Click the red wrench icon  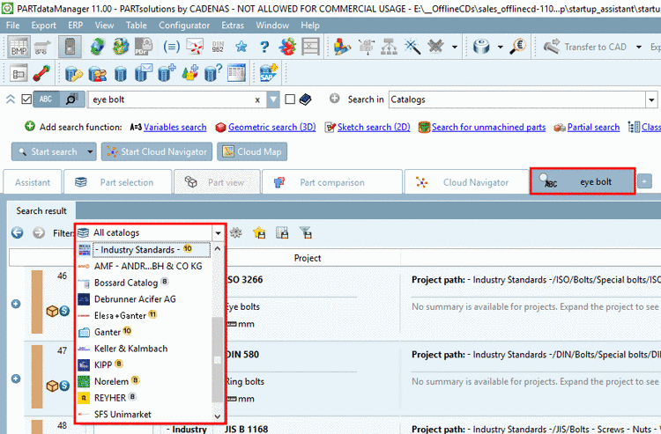click(41, 73)
